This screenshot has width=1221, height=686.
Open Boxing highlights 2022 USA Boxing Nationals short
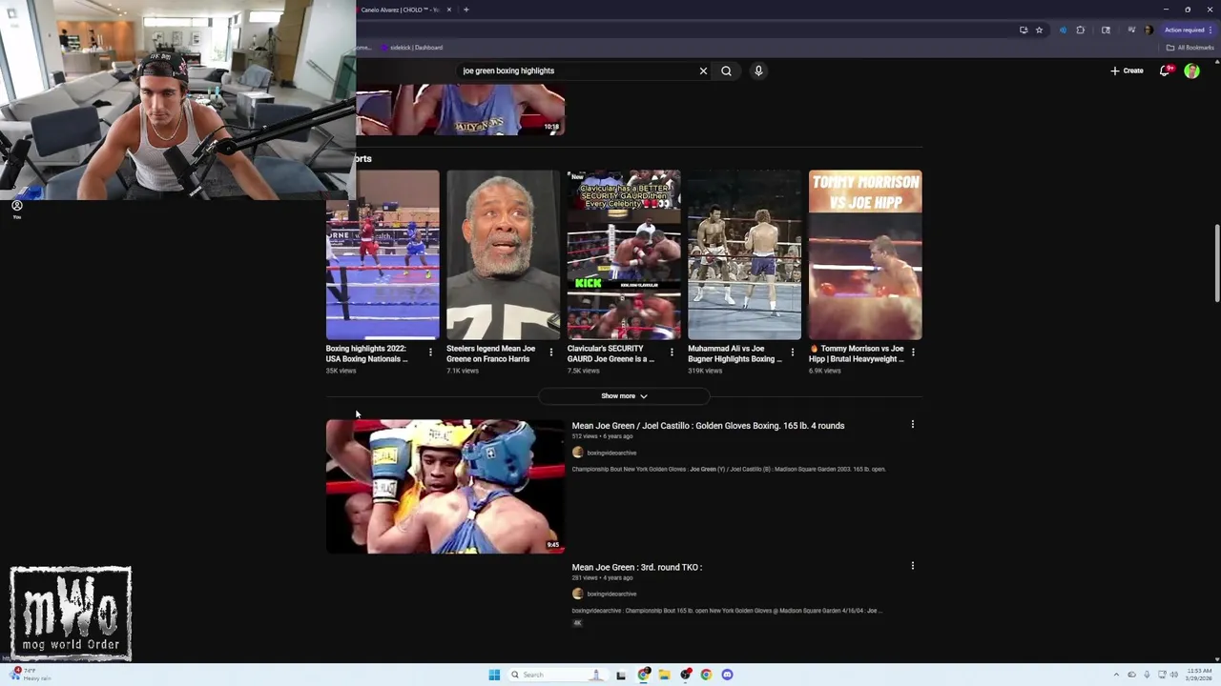click(383, 254)
